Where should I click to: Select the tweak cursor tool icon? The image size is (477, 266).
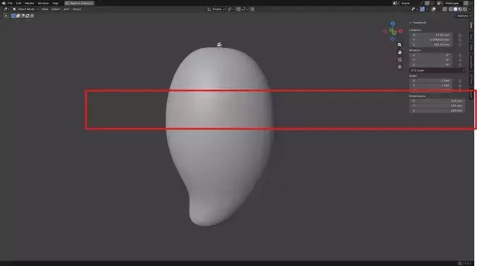point(6,15)
